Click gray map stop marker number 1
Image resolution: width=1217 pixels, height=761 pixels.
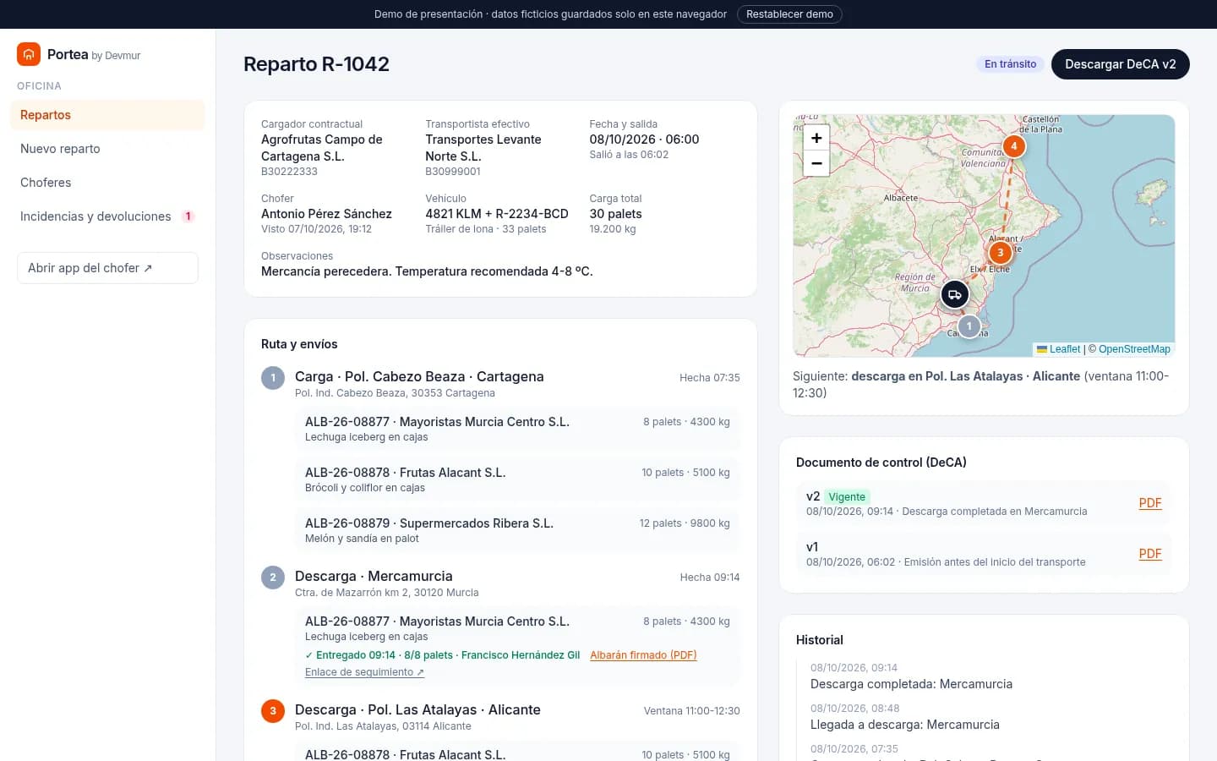click(969, 326)
